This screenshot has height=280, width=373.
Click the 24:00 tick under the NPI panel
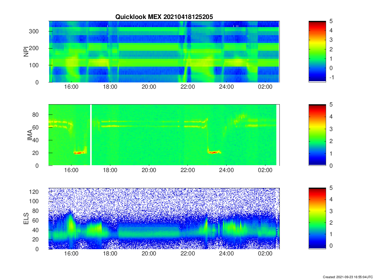(x=226, y=87)
